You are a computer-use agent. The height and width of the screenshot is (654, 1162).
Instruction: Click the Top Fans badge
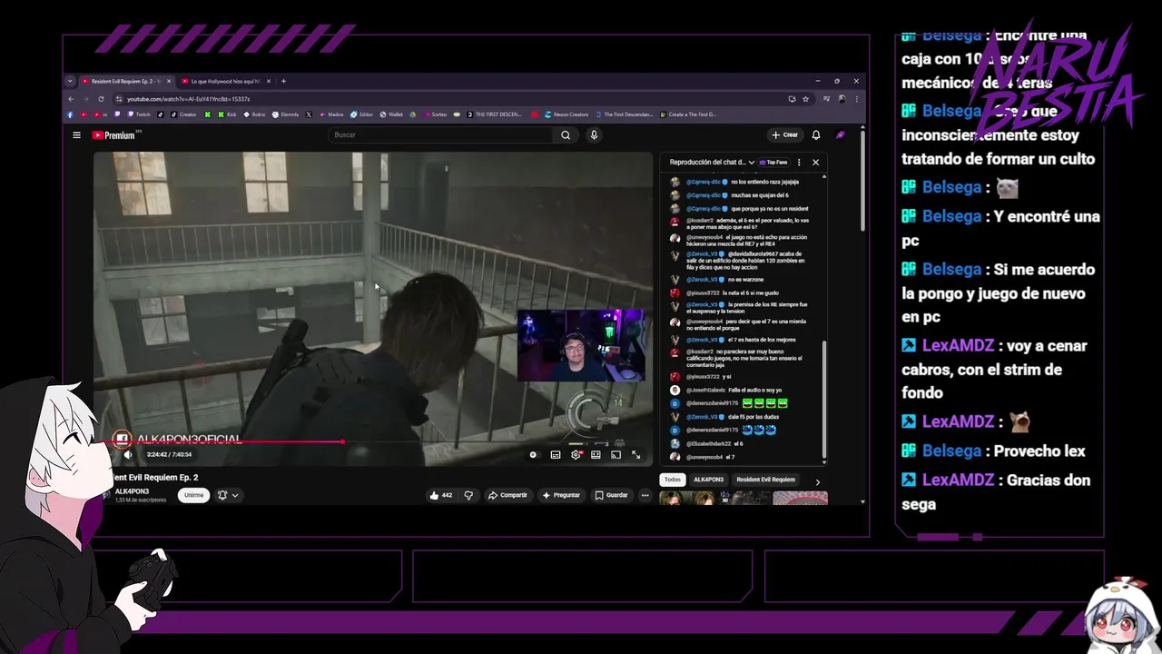click(773, 163)
